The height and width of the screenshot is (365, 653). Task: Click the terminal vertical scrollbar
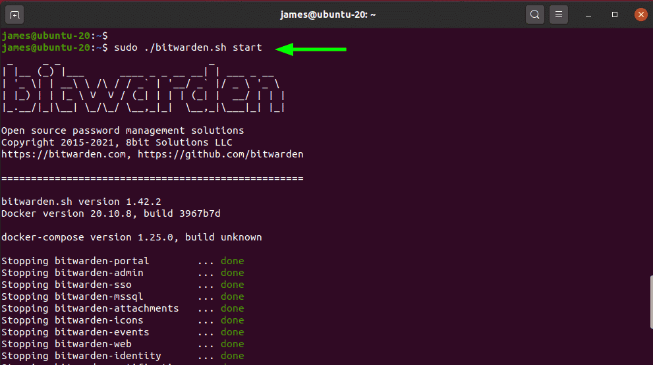coord(651,302)
